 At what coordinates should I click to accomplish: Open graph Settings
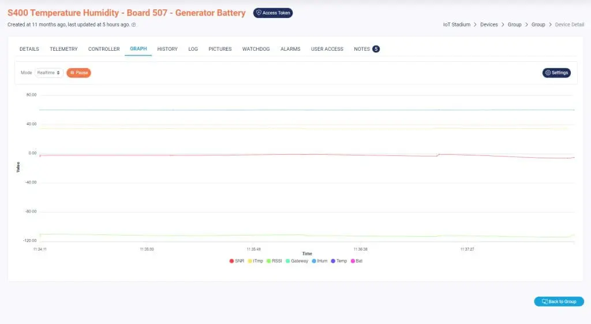pos(556,73)
